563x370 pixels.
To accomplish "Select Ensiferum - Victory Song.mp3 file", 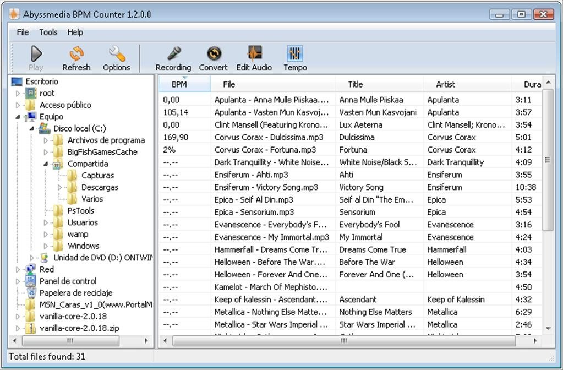I will (x=266, y=187).
